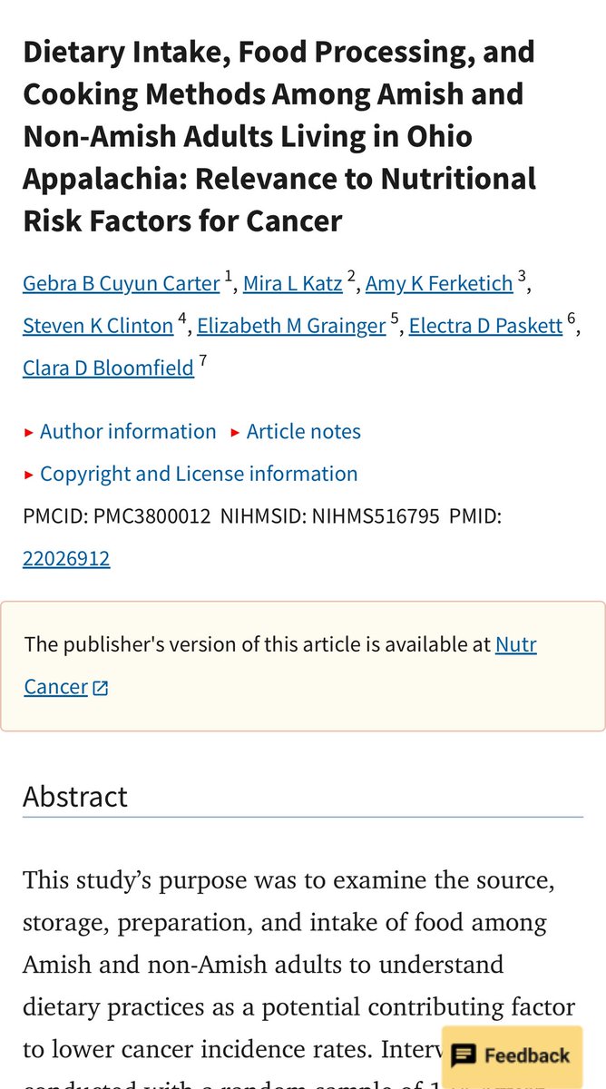
Task: Open publisher's version at Nutr Cancer
Action: click(515, 644)
